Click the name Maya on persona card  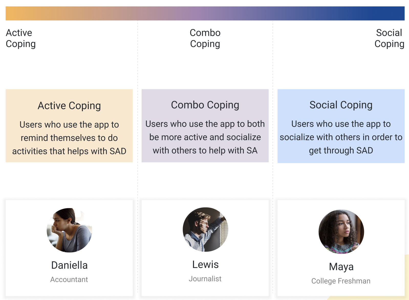pos(341,267)
